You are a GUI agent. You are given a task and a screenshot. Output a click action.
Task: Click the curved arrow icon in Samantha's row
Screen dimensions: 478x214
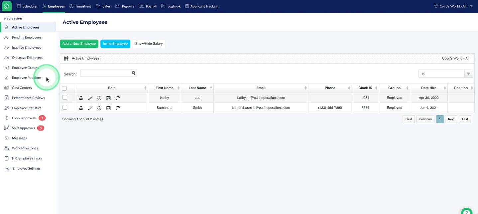tap(118, 108)
